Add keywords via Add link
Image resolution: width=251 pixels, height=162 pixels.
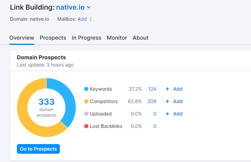178,89
